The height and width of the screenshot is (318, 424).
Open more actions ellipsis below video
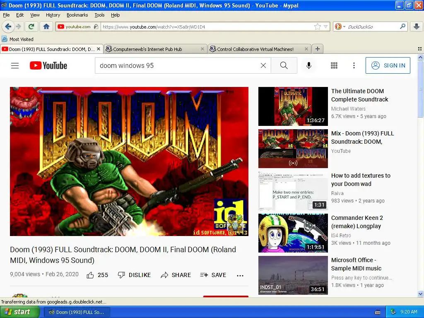point(240,275)
